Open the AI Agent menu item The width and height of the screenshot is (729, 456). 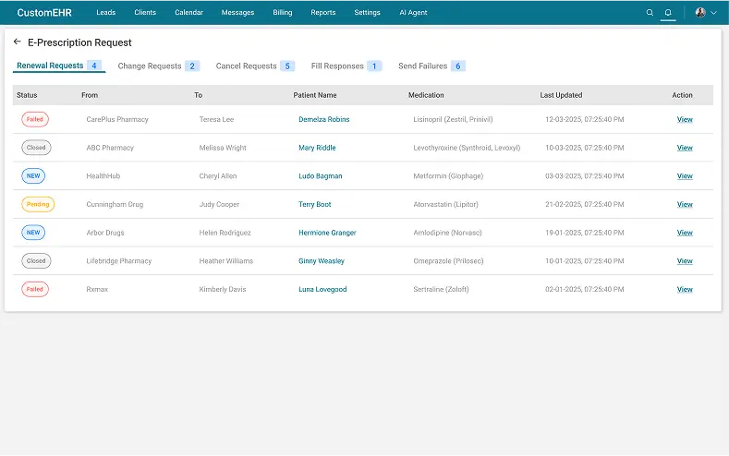coord(414,13)
